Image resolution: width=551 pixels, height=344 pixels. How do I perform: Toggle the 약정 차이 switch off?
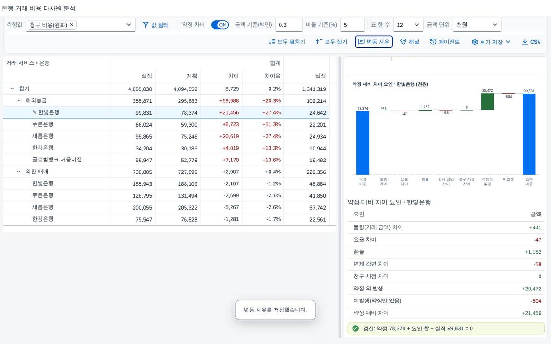click(220, 25)
